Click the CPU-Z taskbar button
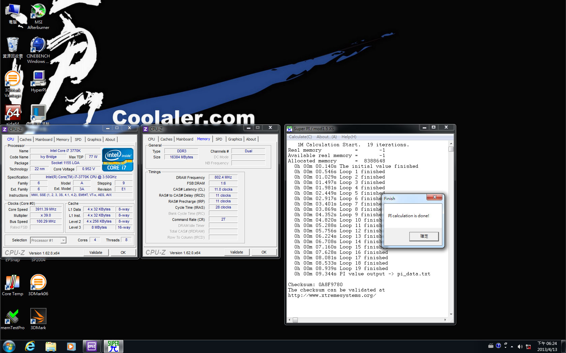This screenshot has width=566, height=353. [x=92, y=346]
